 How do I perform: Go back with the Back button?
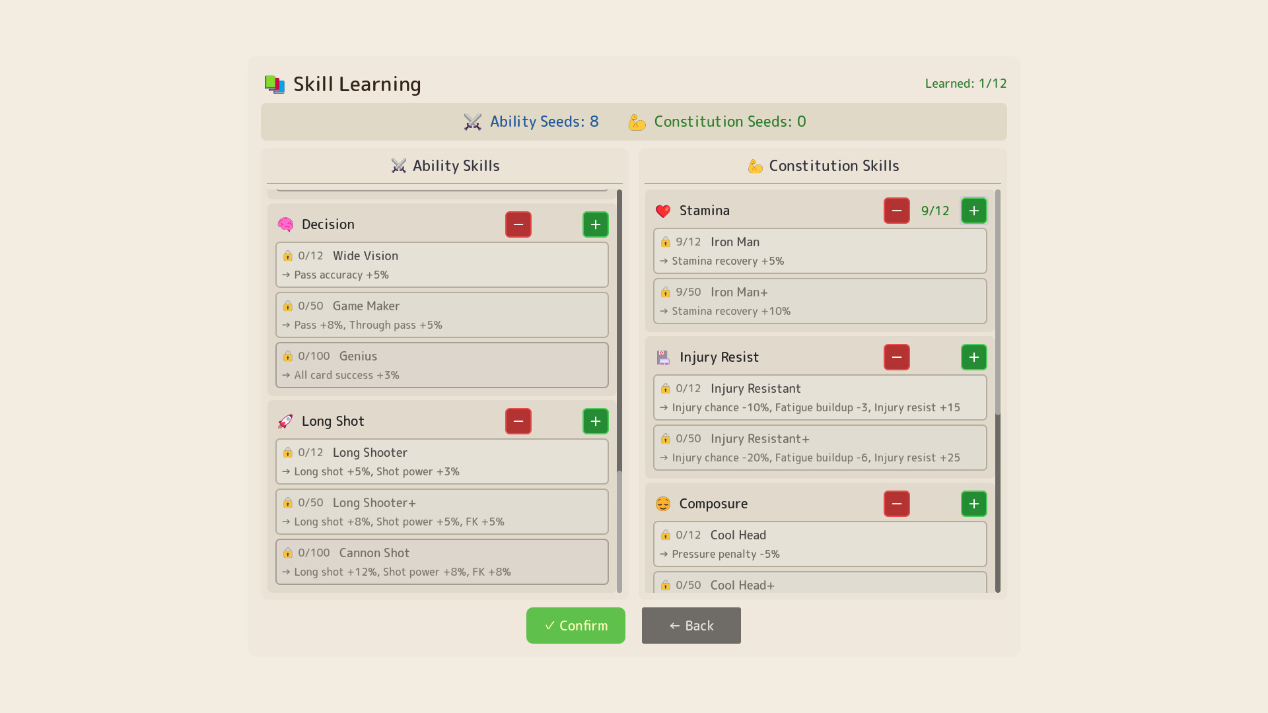pos(691,625)
